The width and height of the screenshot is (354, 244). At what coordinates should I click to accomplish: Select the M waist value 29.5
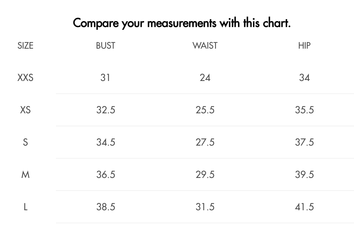(x=205, y=175)
